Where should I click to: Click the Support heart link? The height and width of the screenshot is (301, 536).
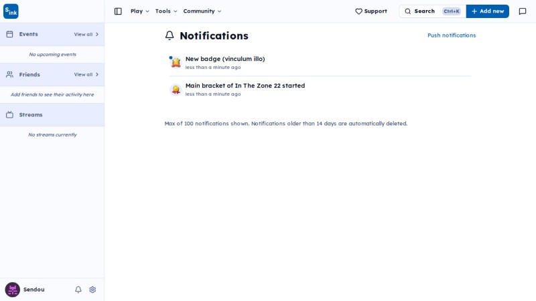pos(371,11)
